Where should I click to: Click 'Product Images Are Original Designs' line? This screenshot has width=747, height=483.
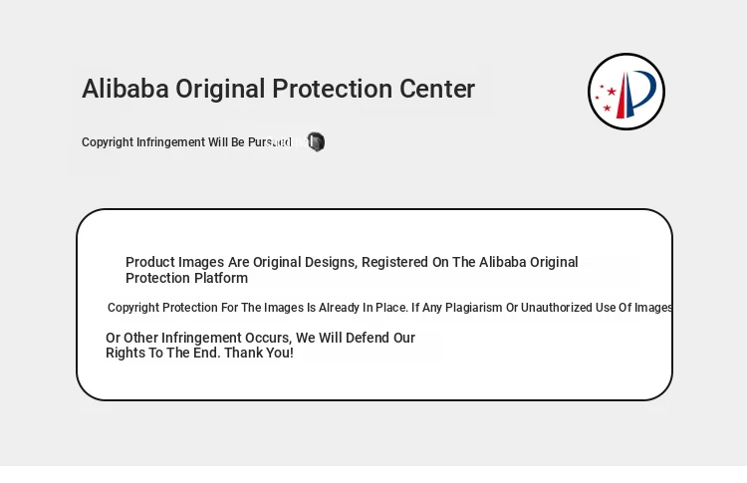[242, 262]
